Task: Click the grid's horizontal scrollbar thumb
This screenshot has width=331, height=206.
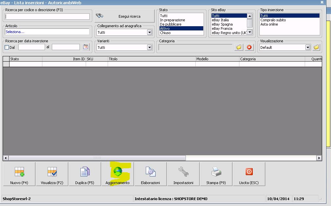Action: point(97,158)
